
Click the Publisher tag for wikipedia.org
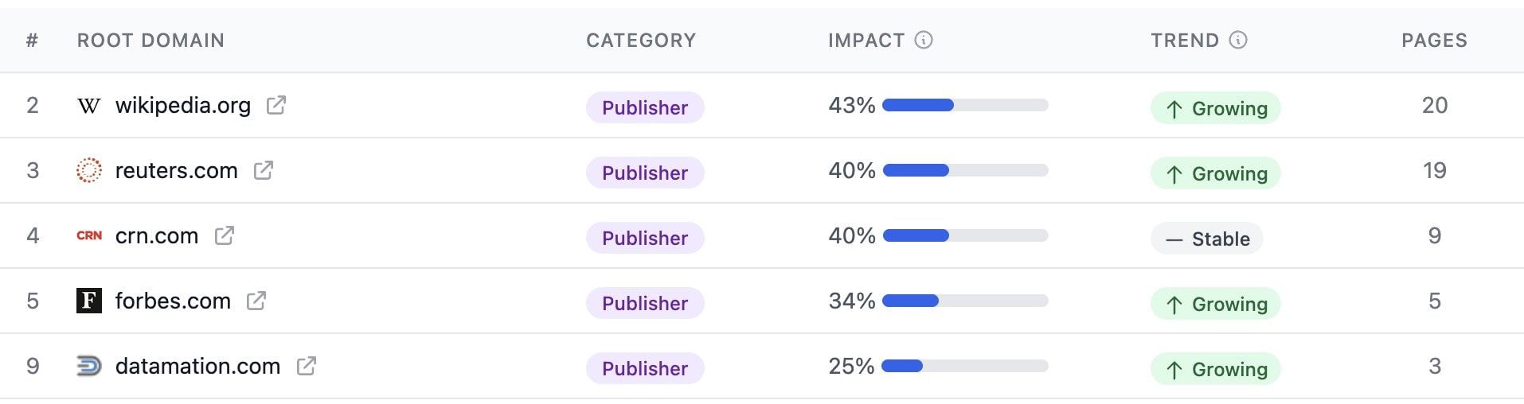coord(645,107)
